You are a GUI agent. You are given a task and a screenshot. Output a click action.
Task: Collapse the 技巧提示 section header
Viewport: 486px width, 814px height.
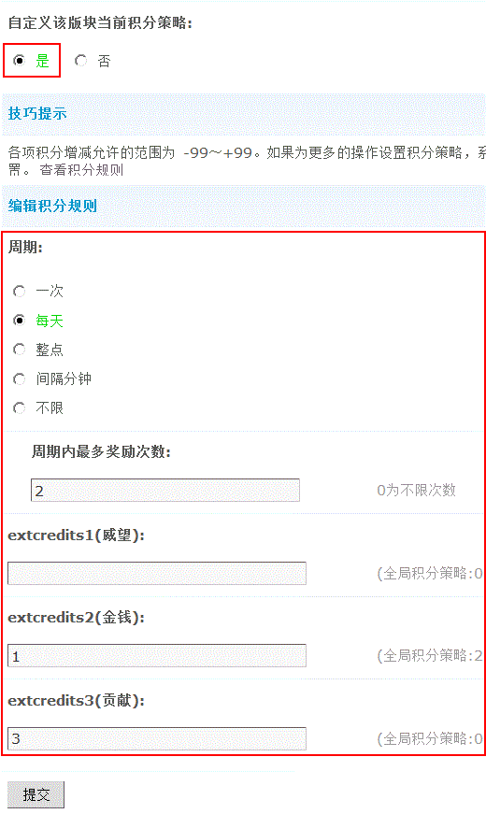(37, 113)
